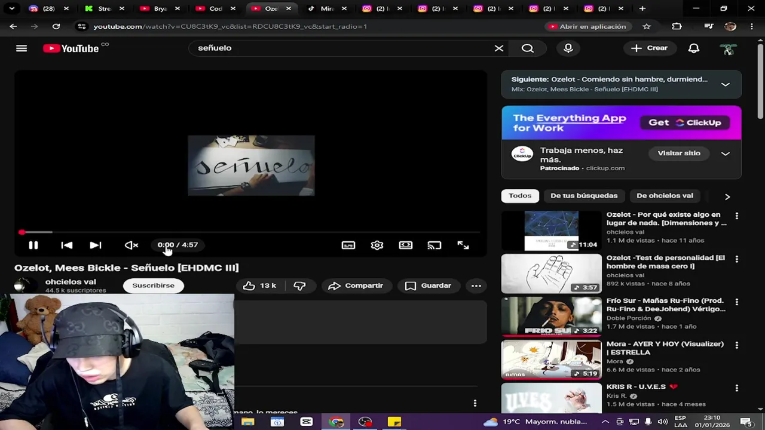Screen dimensions: 765x430
Task: Switch to theater mode
Action: pyautogui.click(x=406, y=245)
